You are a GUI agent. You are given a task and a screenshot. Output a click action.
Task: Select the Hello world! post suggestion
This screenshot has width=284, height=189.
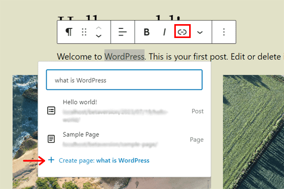124,111
